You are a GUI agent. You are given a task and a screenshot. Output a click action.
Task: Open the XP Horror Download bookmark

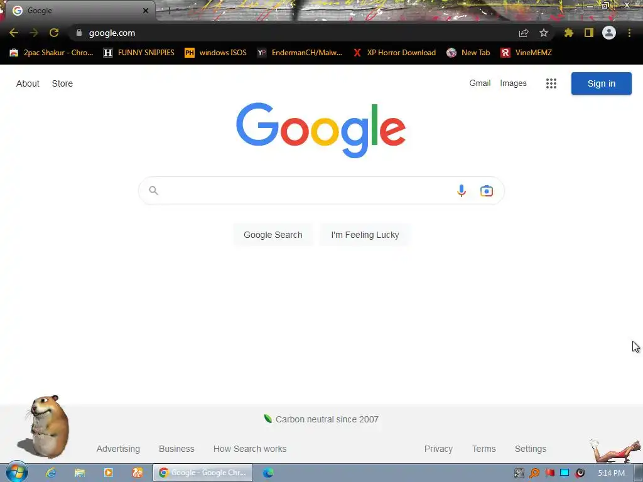394,53
